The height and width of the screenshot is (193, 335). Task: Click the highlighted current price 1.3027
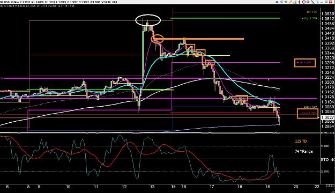pos(327,117)
